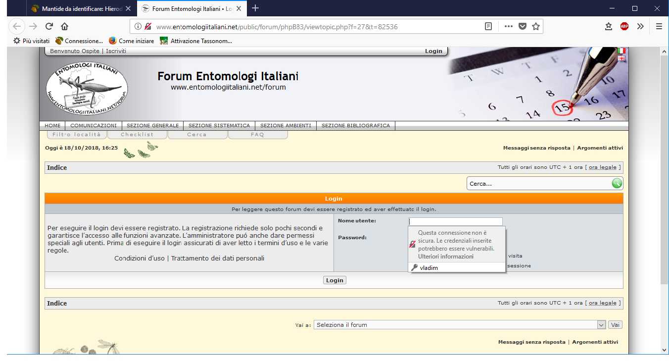
Task: Open the COMUNICAZIONI menu
Action: pos(94,126)
